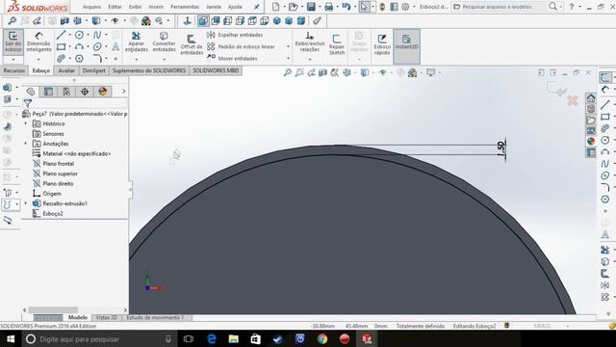
Task: Activate Offset de entidades tool
Action: (192, 44)
